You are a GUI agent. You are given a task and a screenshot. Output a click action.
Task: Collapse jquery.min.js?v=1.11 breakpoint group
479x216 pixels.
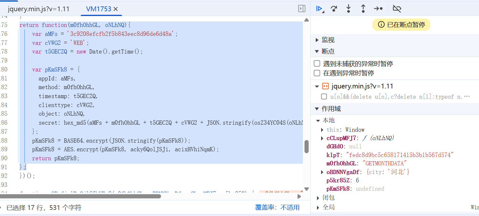(x=317, y=86)
